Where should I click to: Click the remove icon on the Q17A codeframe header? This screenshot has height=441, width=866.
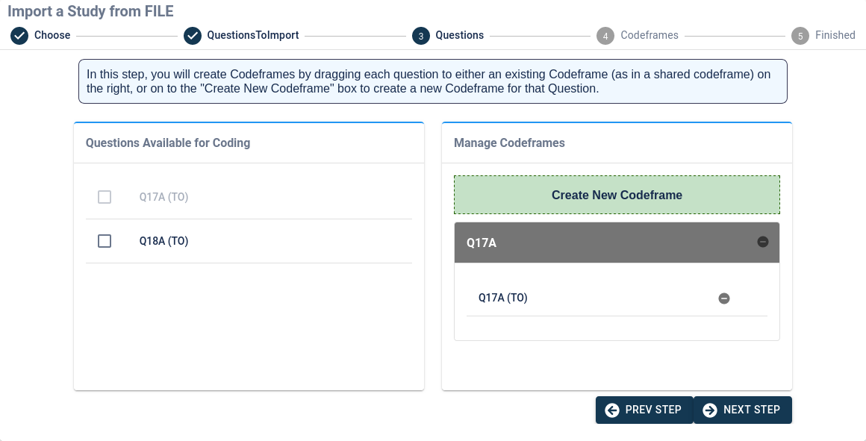(763, 242)
